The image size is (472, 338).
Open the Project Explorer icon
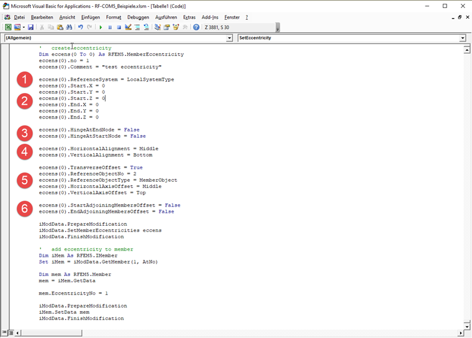[x=157, y=27]
